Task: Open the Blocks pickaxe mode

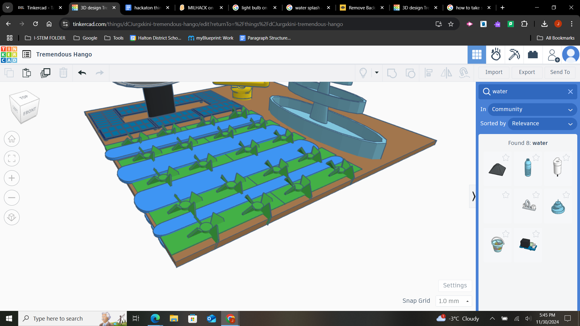Action: (514, 55)
